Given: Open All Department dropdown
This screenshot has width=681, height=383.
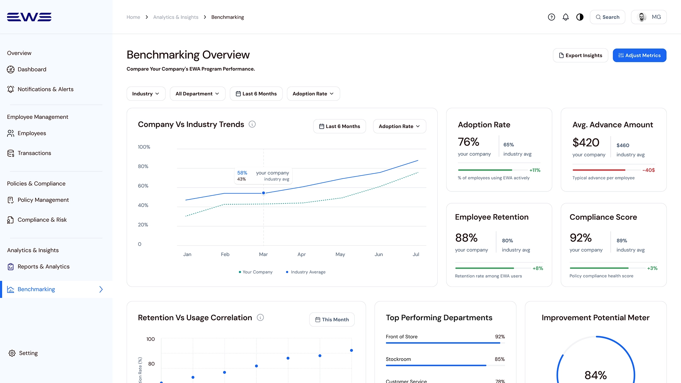Looking at the screenshot, I should tap(197, 94).
